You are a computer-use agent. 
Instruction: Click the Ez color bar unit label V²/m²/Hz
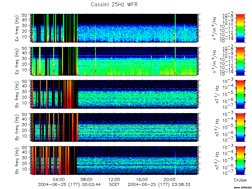(215, 61)
